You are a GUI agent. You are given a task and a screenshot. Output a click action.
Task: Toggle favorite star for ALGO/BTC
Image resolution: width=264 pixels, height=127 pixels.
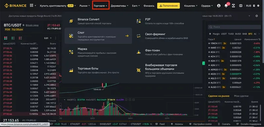click(x=209, y=87)
